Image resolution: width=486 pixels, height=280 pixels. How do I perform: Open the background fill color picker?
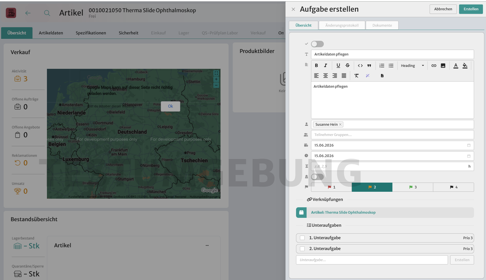click(465, 65)
